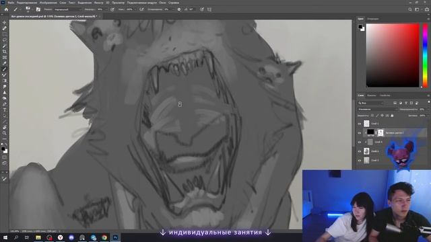
Task: Toggle visibility of Слой 4 layer
Action: pyautogui.click(x=359, y=142)
